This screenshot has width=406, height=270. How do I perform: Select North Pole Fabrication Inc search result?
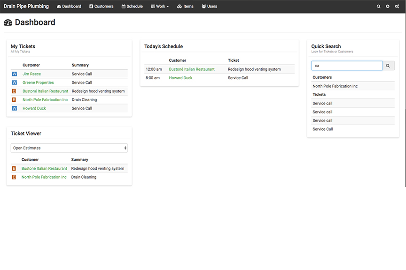(x=335, y=86)
